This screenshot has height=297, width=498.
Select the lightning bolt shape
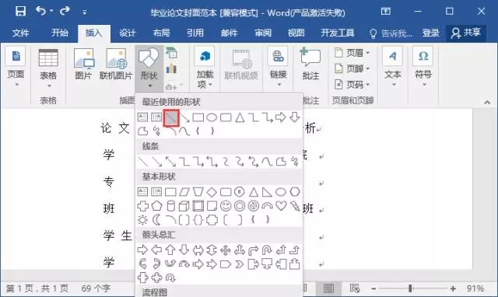(295, 206)
